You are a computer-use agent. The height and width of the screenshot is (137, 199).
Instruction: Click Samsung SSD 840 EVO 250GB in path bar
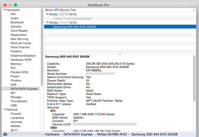(x=154, y=134)
